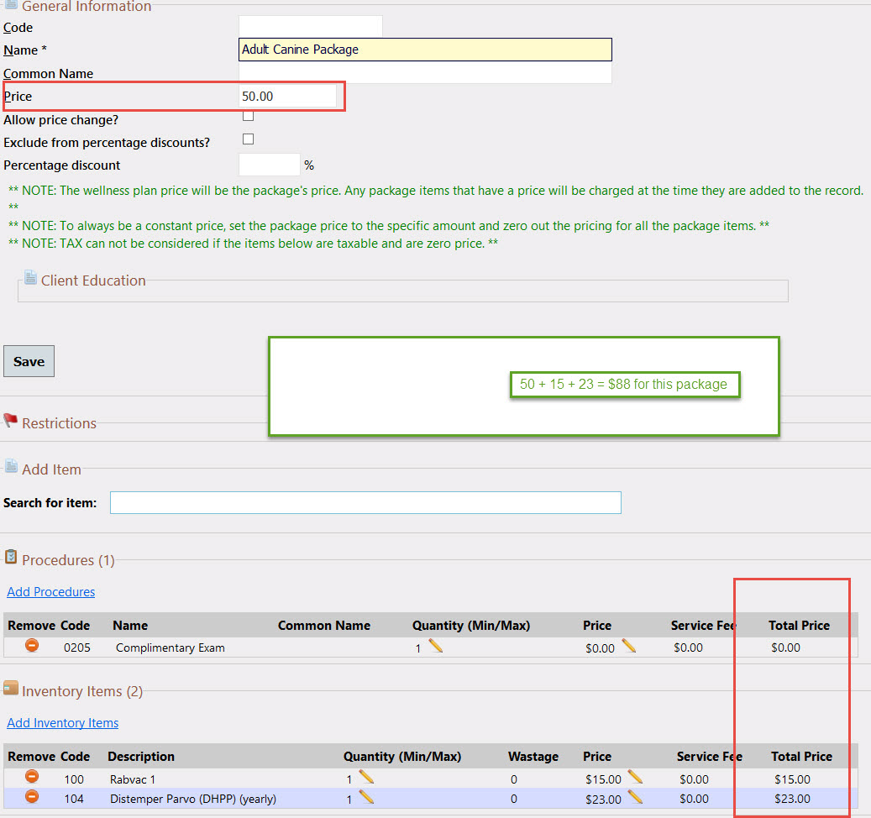Enable Exclude from percentage discounts checkbox
Viewport: 871px width, 818px height.
click(x=249, y=139)
